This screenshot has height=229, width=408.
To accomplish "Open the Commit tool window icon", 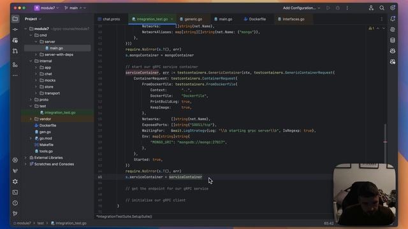I will [x=15, y=29].
